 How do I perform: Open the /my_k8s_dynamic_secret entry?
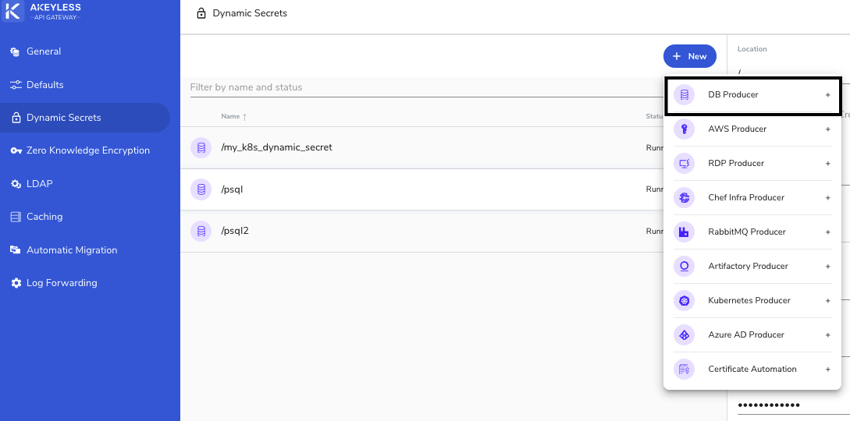421,147
